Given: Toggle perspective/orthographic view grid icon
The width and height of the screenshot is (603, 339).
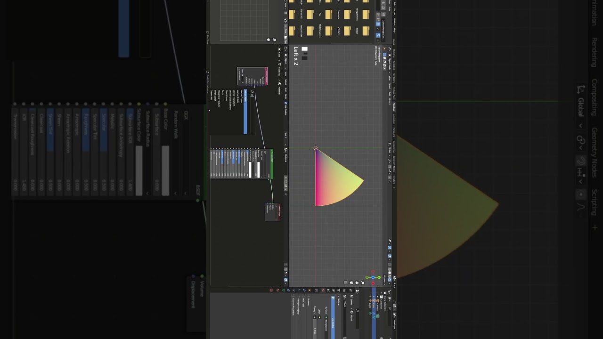Looking at the screenshot, I should [345, 282].
